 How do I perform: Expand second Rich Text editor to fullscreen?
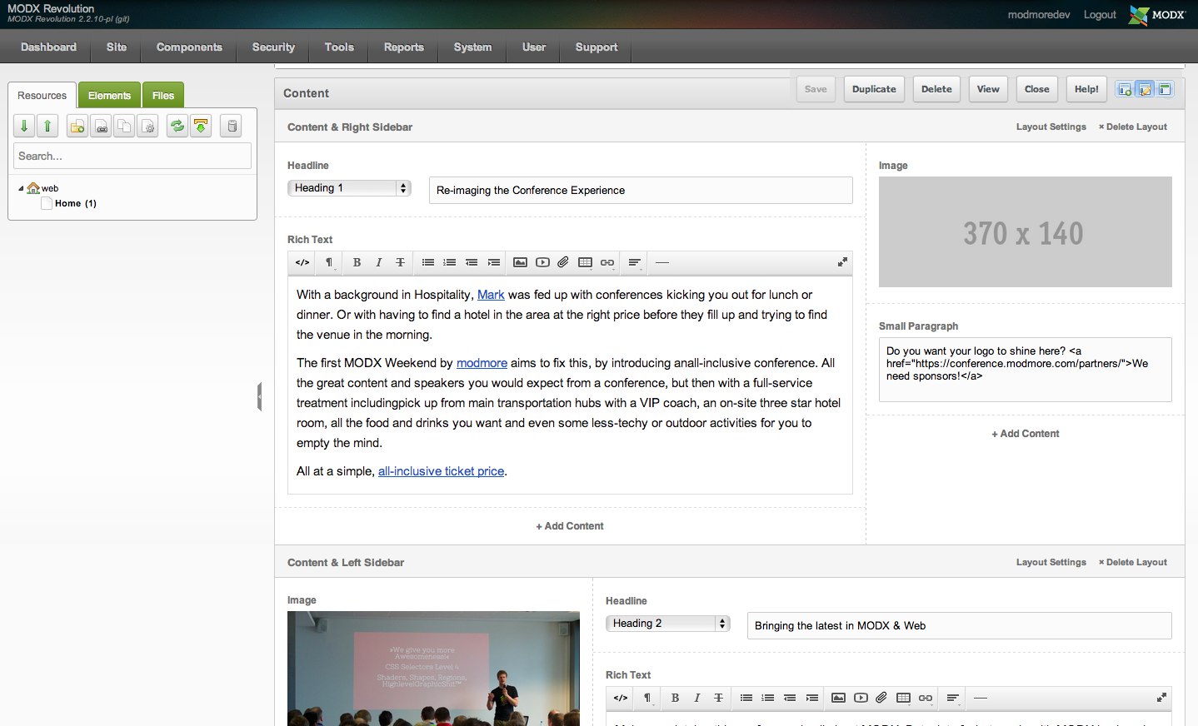coord(1161,697)
